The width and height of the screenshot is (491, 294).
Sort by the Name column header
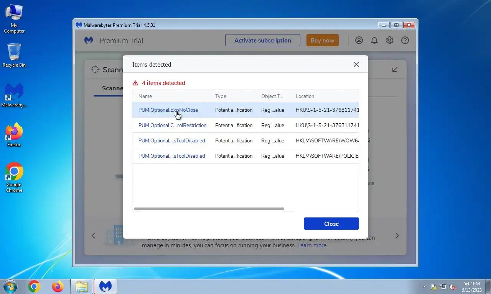(x=145, y=96)
